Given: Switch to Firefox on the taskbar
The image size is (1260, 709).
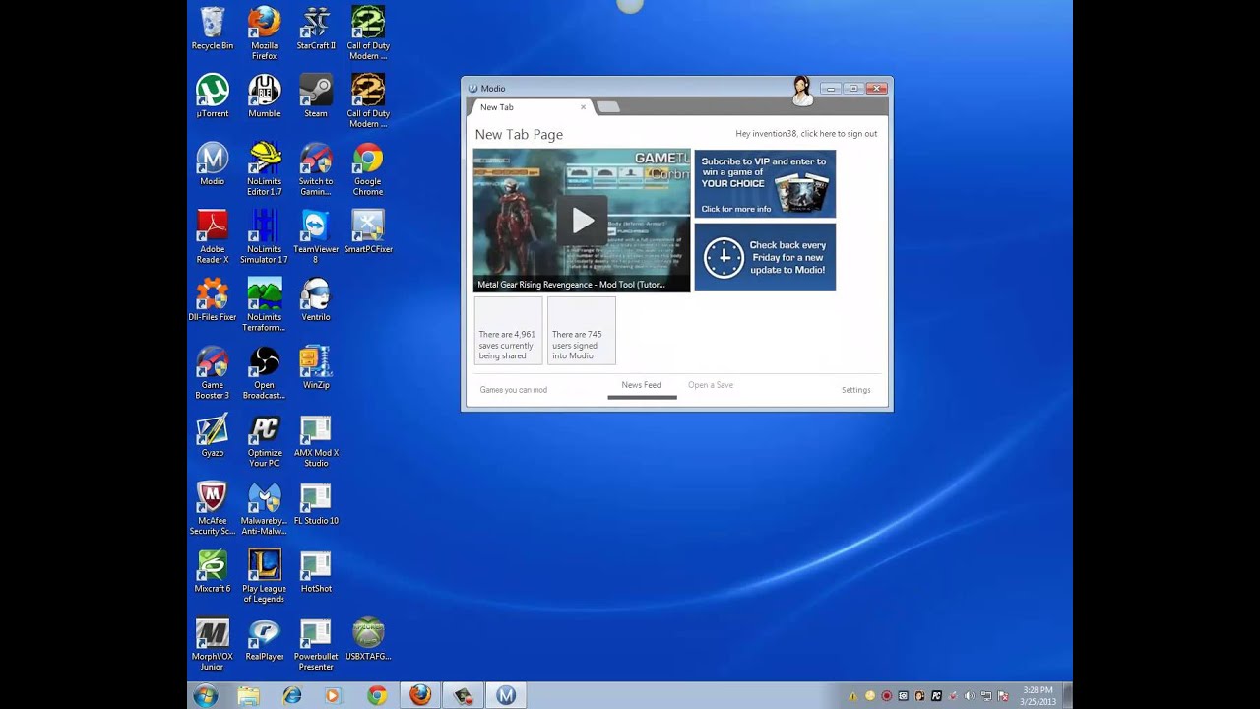Looking at the screenshot, I should [420, 695].
